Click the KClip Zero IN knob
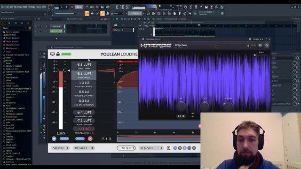Image resolution: width=301 pixels, height=169 pixels. pyautogui.click(x=181, y=107)
